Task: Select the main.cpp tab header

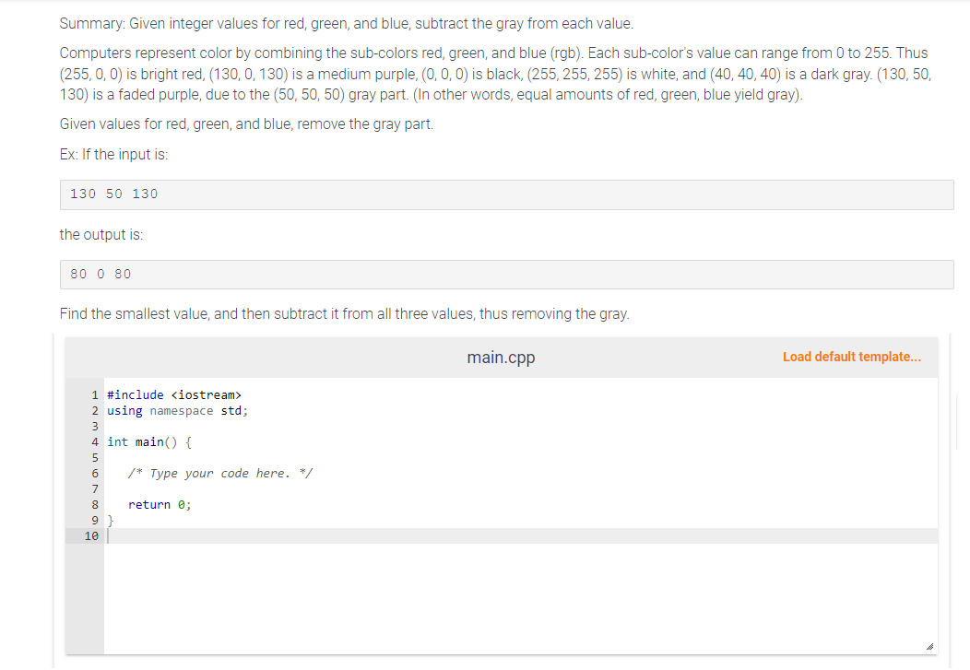Action: pos(501,357)
